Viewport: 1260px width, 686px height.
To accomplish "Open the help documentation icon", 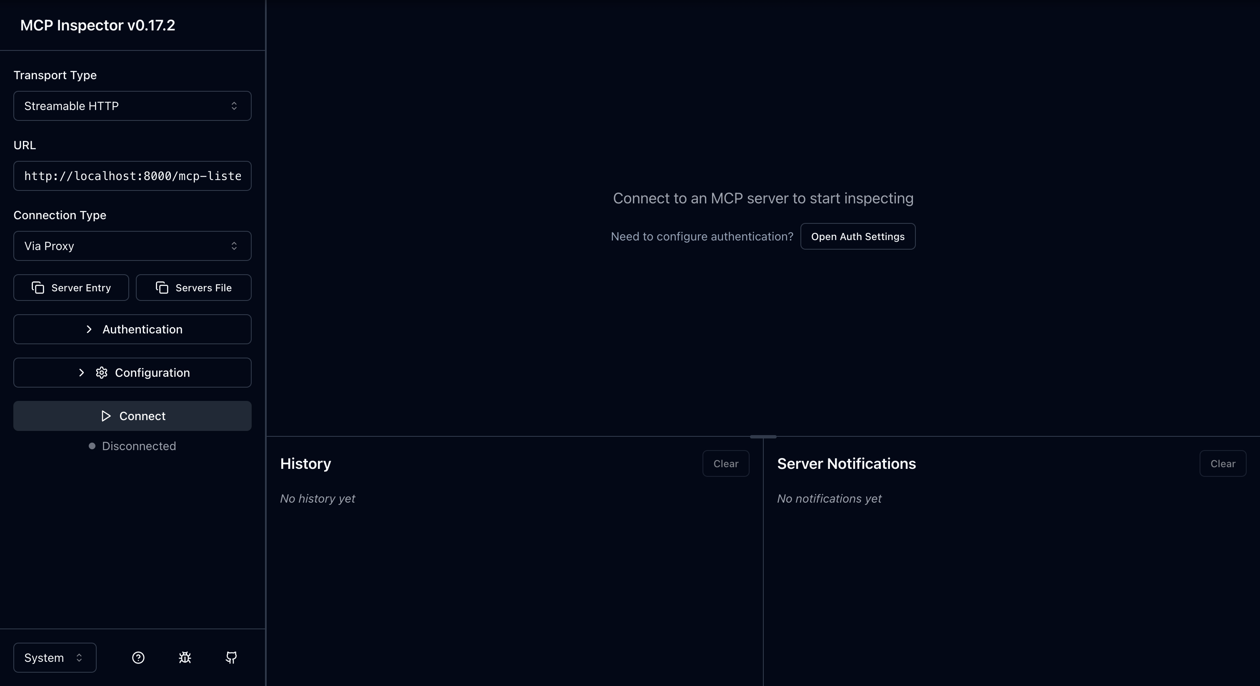I will [x=137, y=658].
